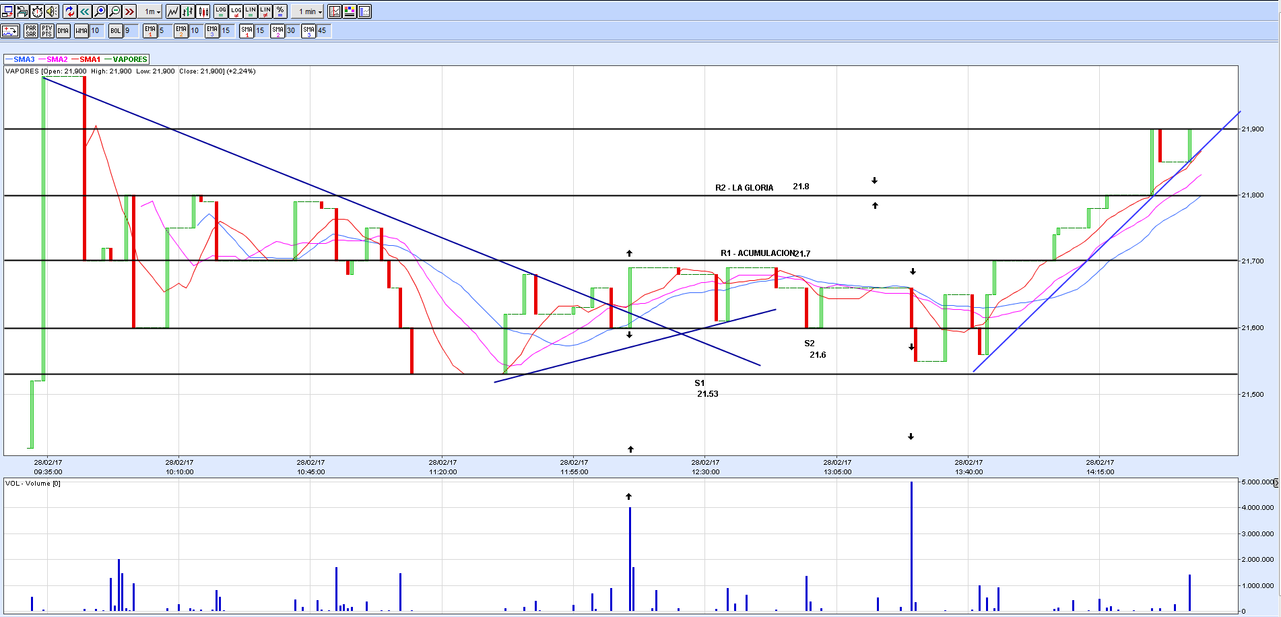Toggle the DMA indicator
This screenshot has height=617, width=1281.
click(x=63, y=31)
